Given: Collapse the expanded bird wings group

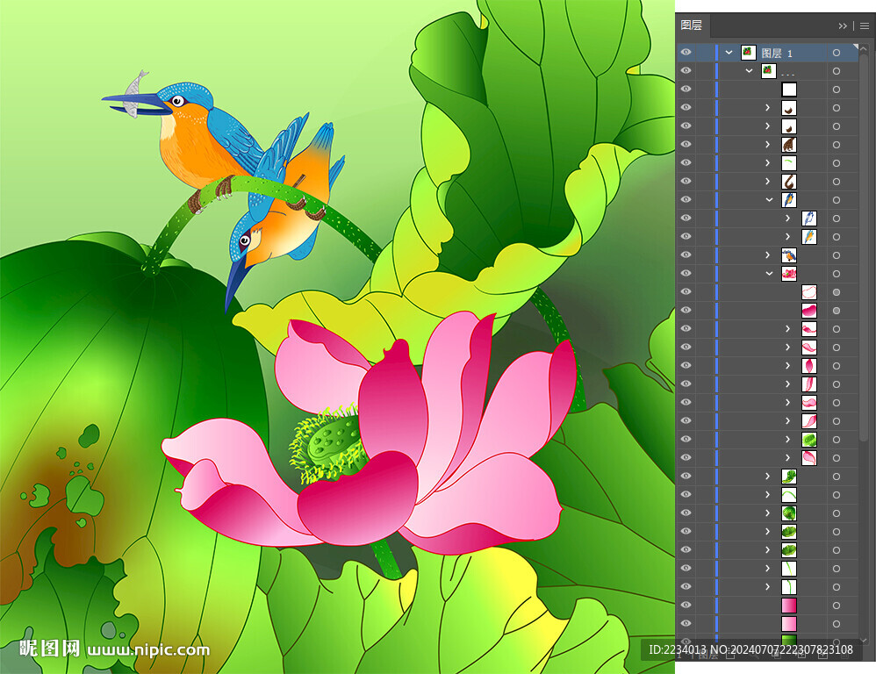Looking at the screenshot, I should coord(769,200).
